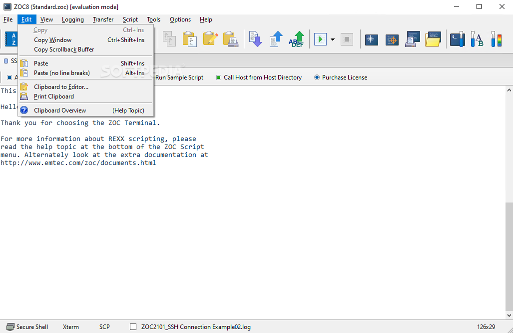Click Call Host from Host Directory button

click(x=259, y=77)
